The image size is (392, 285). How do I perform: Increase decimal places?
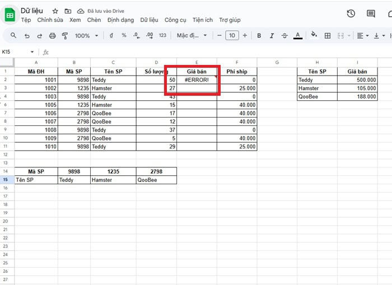click(150, 35)
